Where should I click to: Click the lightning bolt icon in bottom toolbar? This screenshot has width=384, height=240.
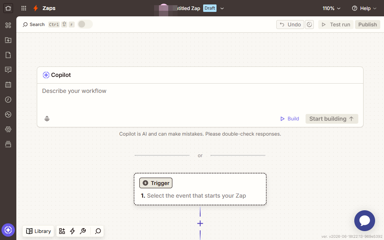[x=72, y=231]
